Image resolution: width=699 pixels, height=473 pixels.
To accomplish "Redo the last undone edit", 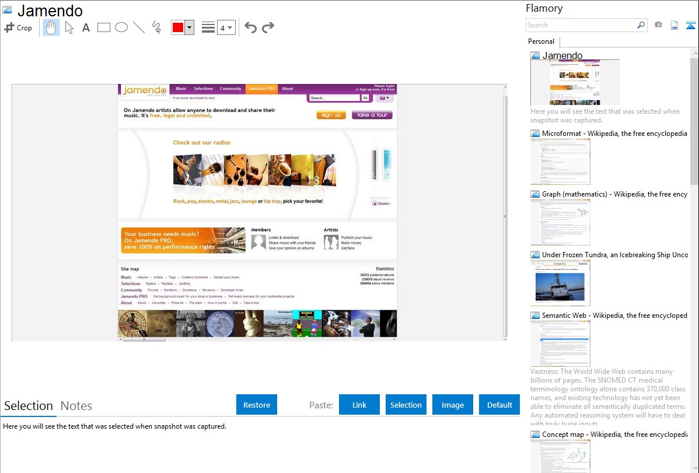I will (268, 27).
